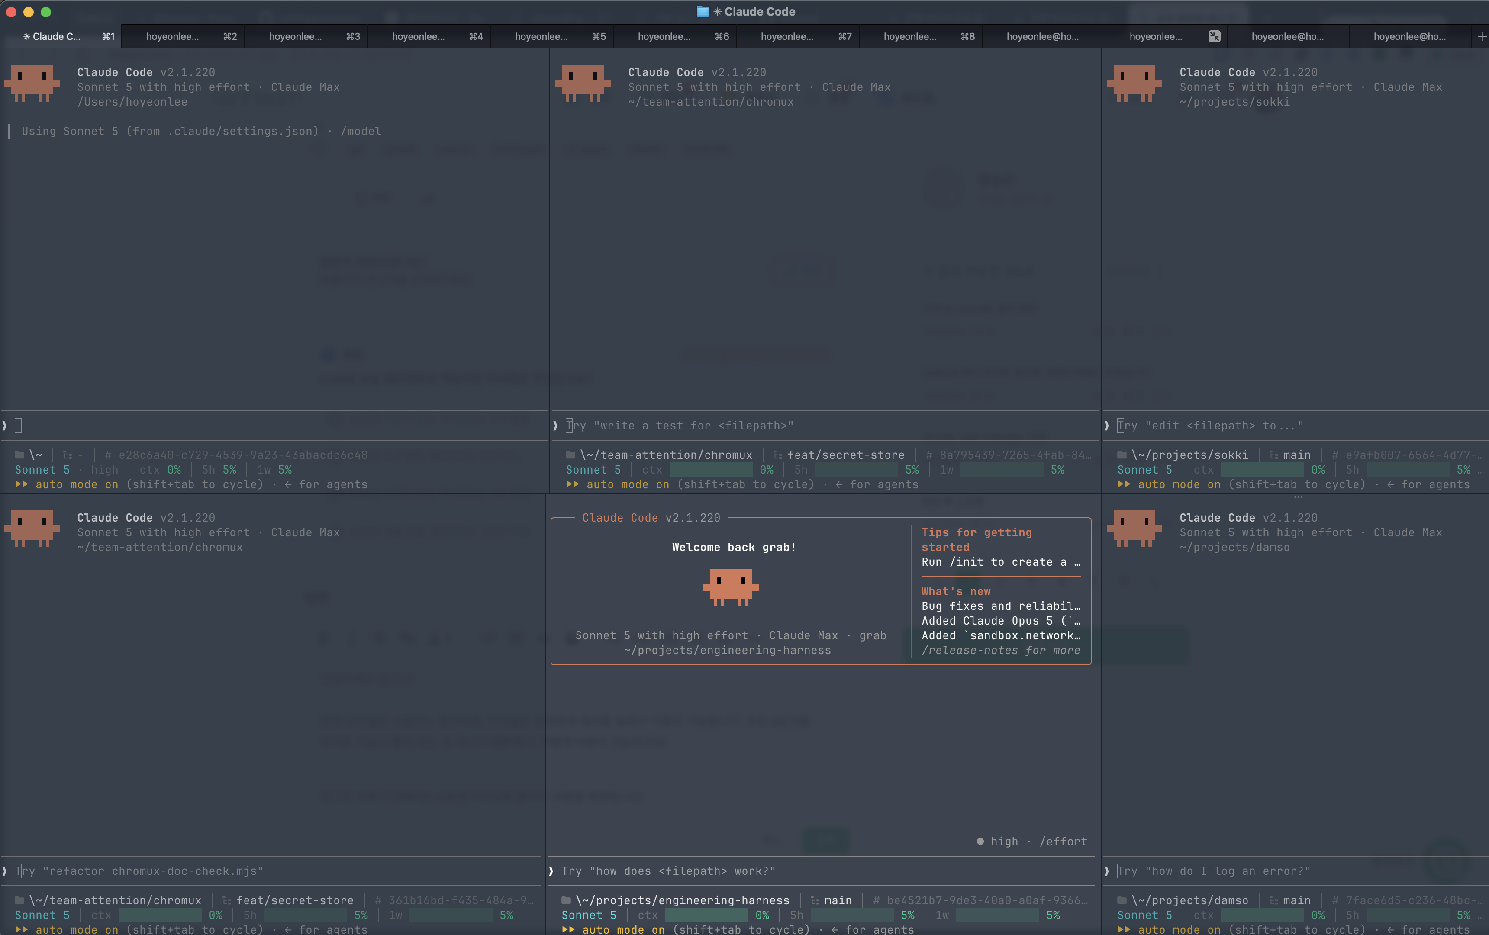
Task: Toggle auto mode below the 8a795439 session line
Action: [x=618, y=485]
